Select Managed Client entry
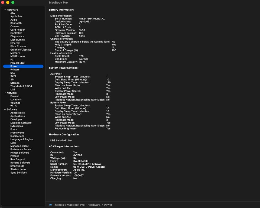 [x=19, y=146]
